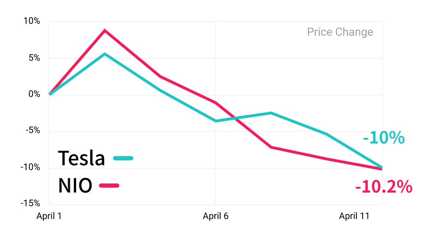Screen dimensions: 421x231
Task: Click the Price Change chart title
Action: click(340, 32)
